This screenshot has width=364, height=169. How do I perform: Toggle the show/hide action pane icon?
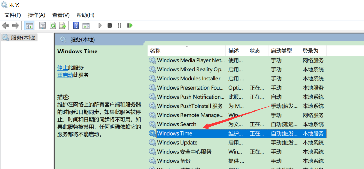pyautogui.click(x=86, y=25)
